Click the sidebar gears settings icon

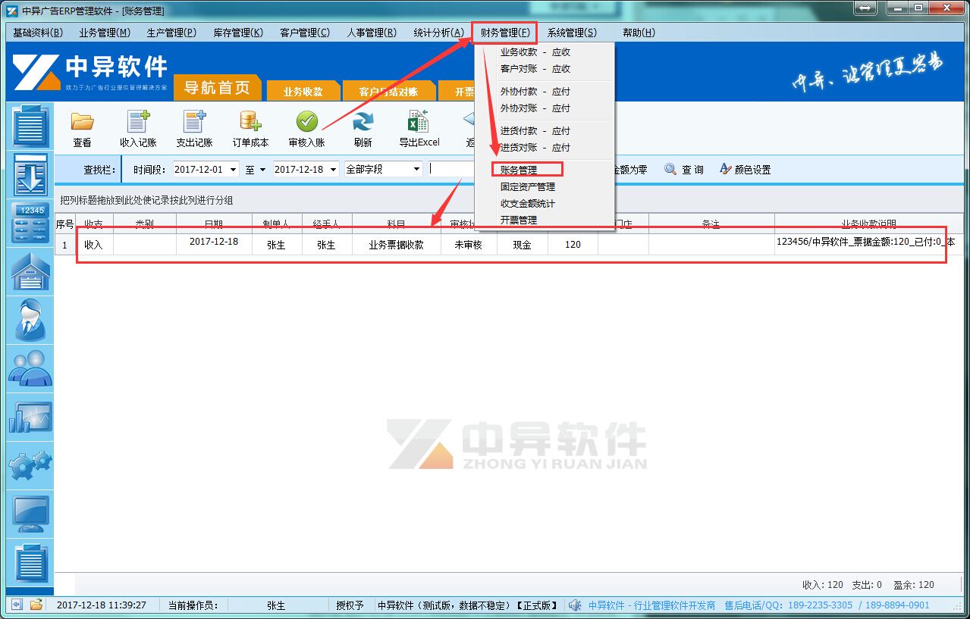pos(30,466)
